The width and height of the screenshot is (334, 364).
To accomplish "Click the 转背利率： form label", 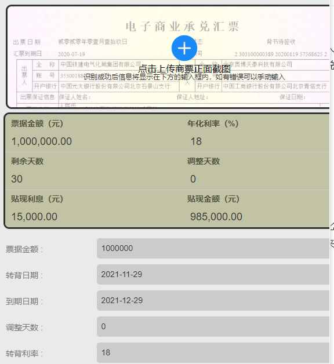I will coord(24,354).
